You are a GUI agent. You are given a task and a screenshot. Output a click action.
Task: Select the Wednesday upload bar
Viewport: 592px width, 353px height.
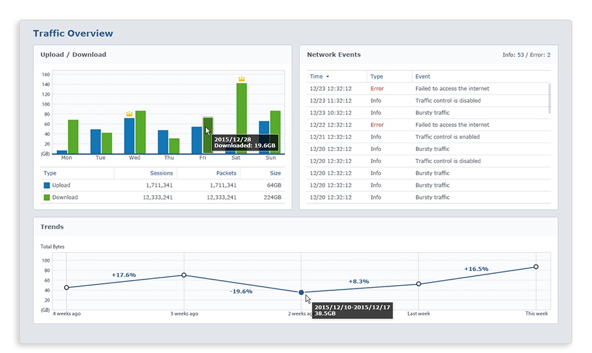pos(129,136)
